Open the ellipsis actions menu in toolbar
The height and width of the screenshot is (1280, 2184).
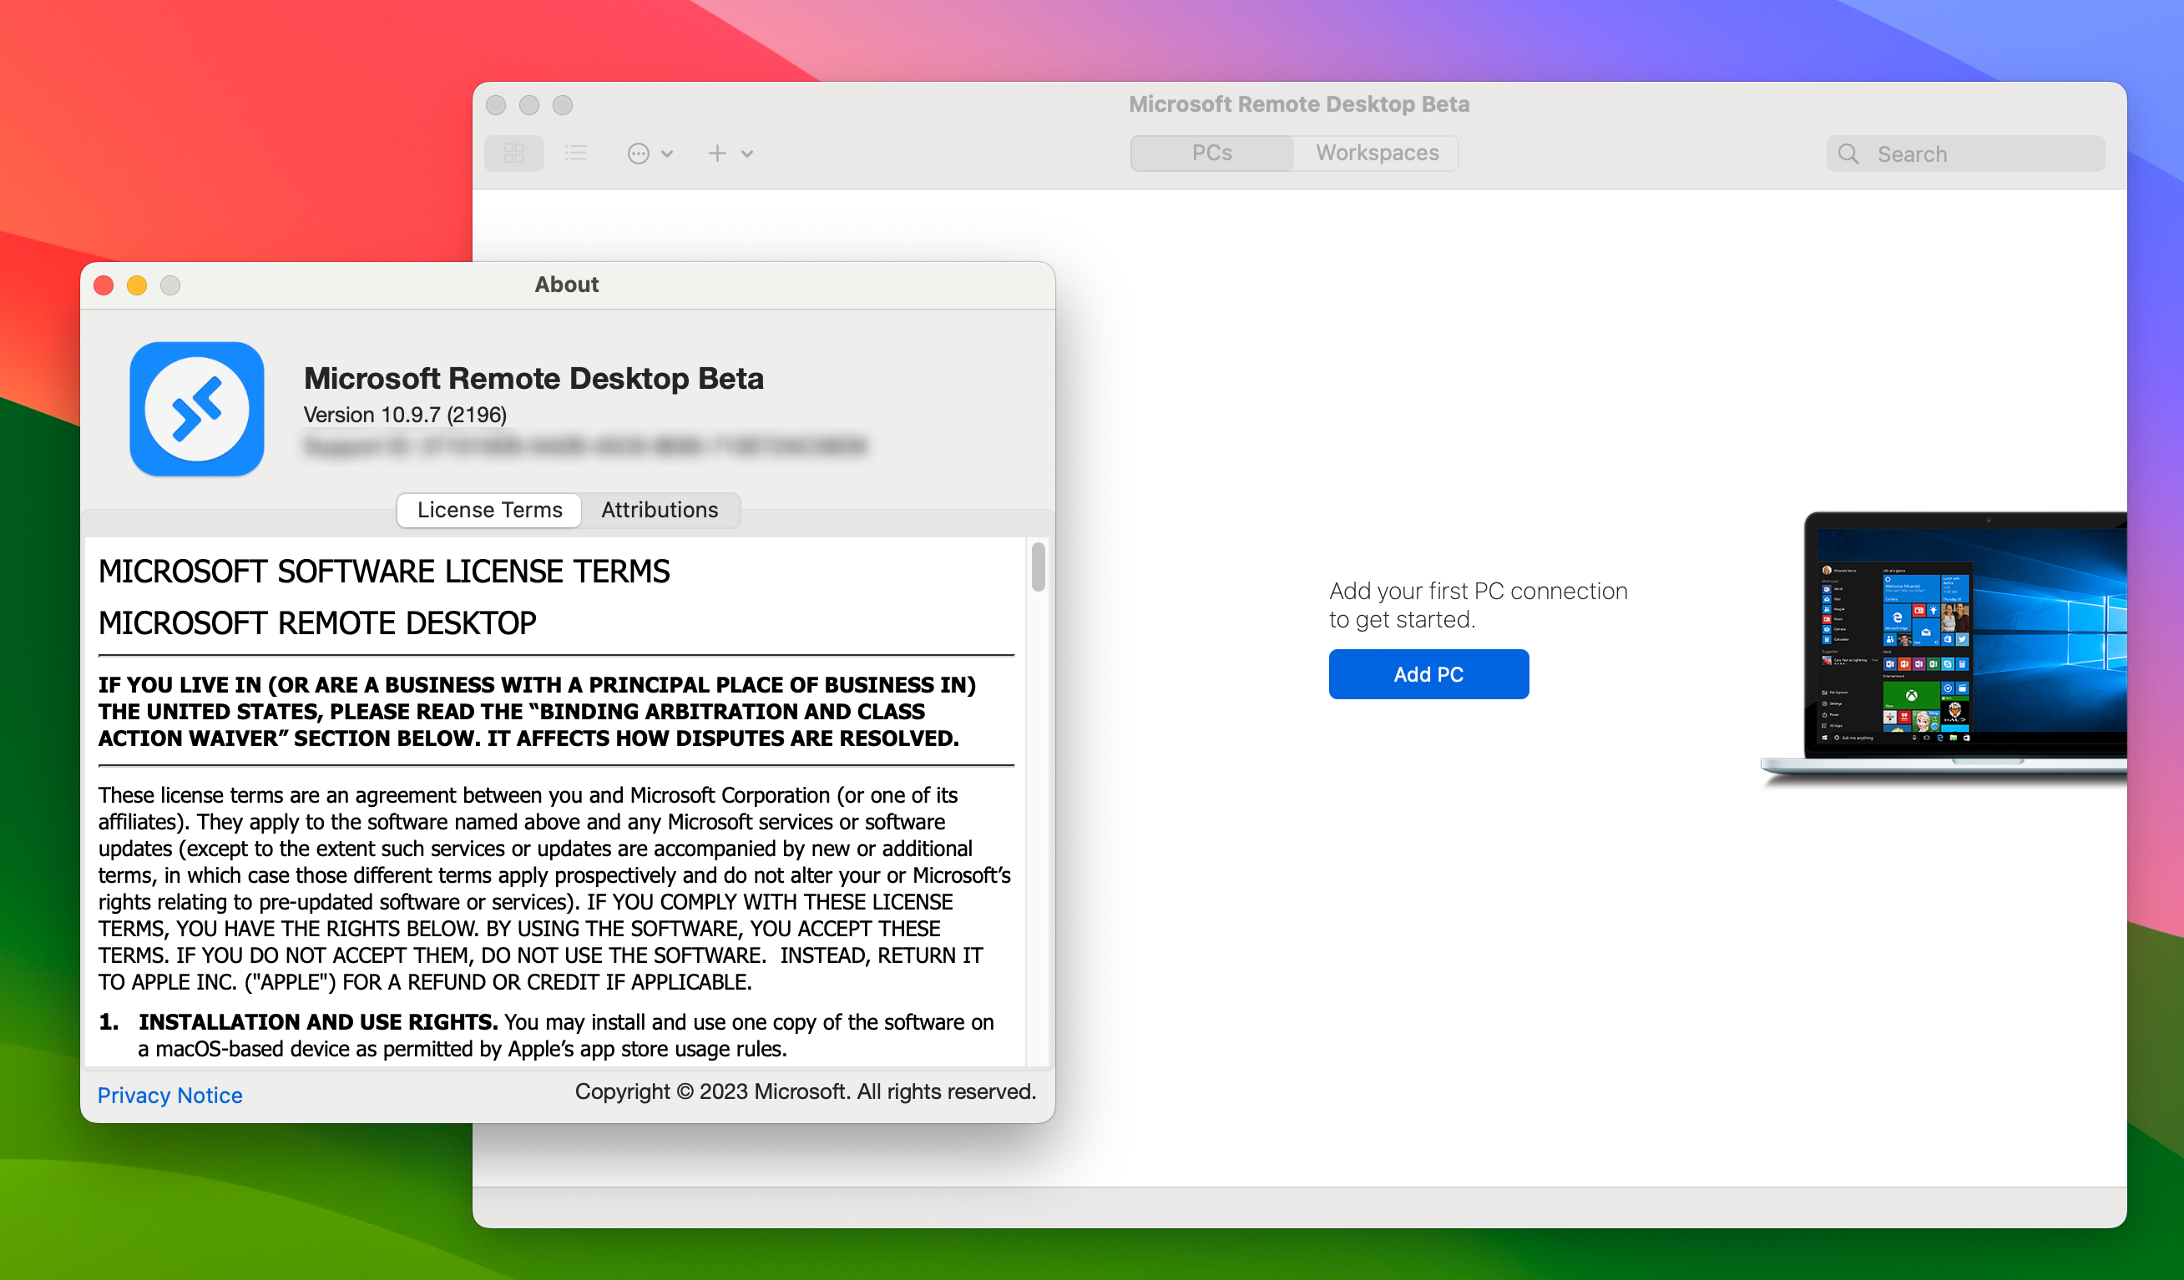[x=650, y=154]
